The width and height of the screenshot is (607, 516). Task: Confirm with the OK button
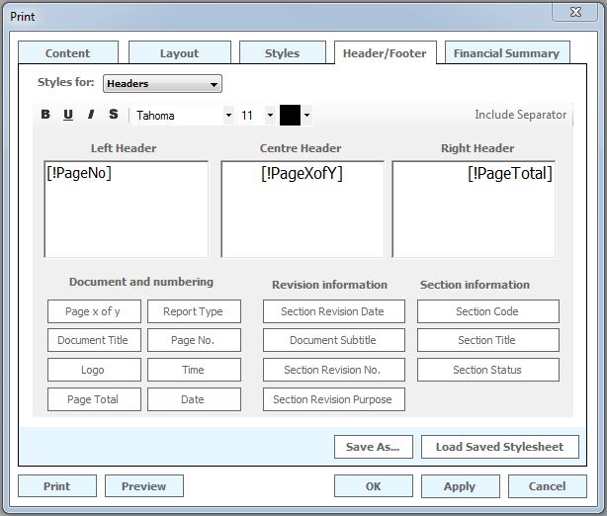[x=373, y=486]
